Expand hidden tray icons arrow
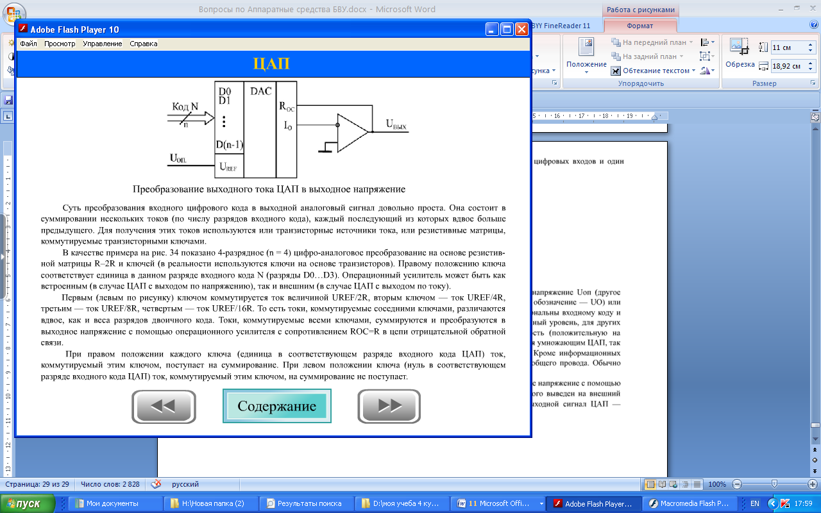 tap(773, 503)
